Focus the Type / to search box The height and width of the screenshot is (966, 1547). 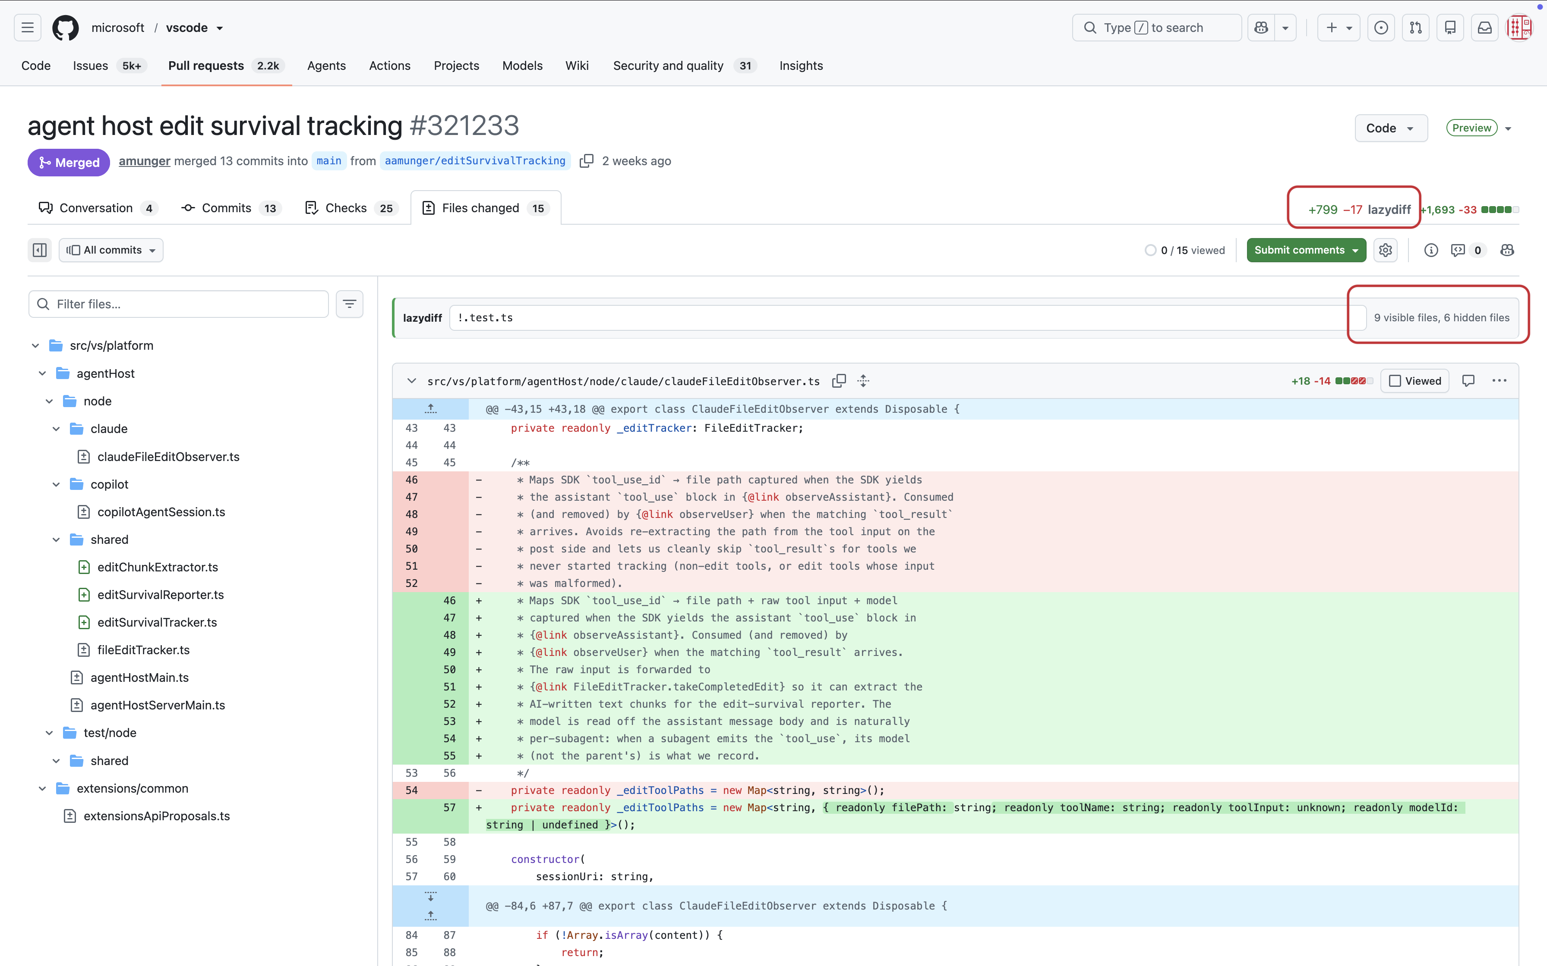pos(1156,28)
